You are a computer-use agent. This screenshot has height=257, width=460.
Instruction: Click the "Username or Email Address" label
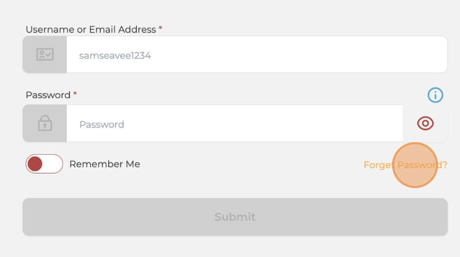pyautogui.click(x=90, y=30)
